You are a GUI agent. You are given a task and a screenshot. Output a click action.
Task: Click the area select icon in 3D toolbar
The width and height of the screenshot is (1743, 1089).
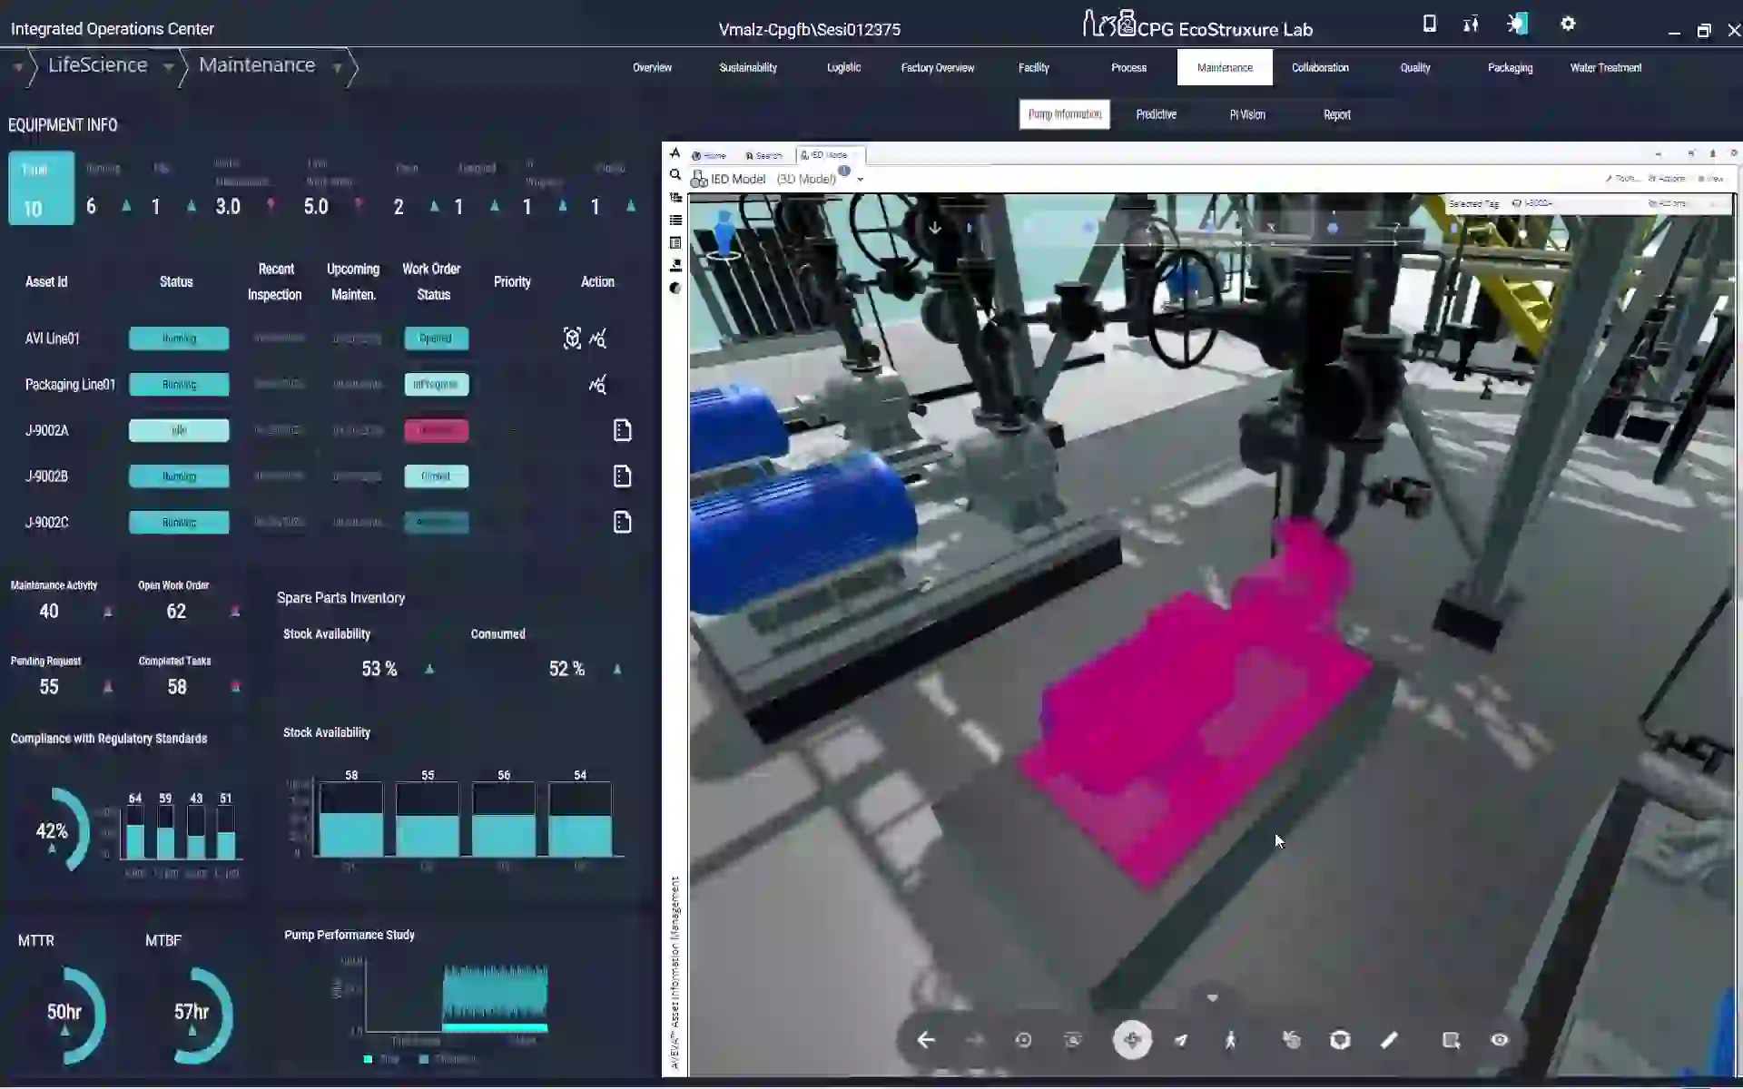point(1451,1040)
